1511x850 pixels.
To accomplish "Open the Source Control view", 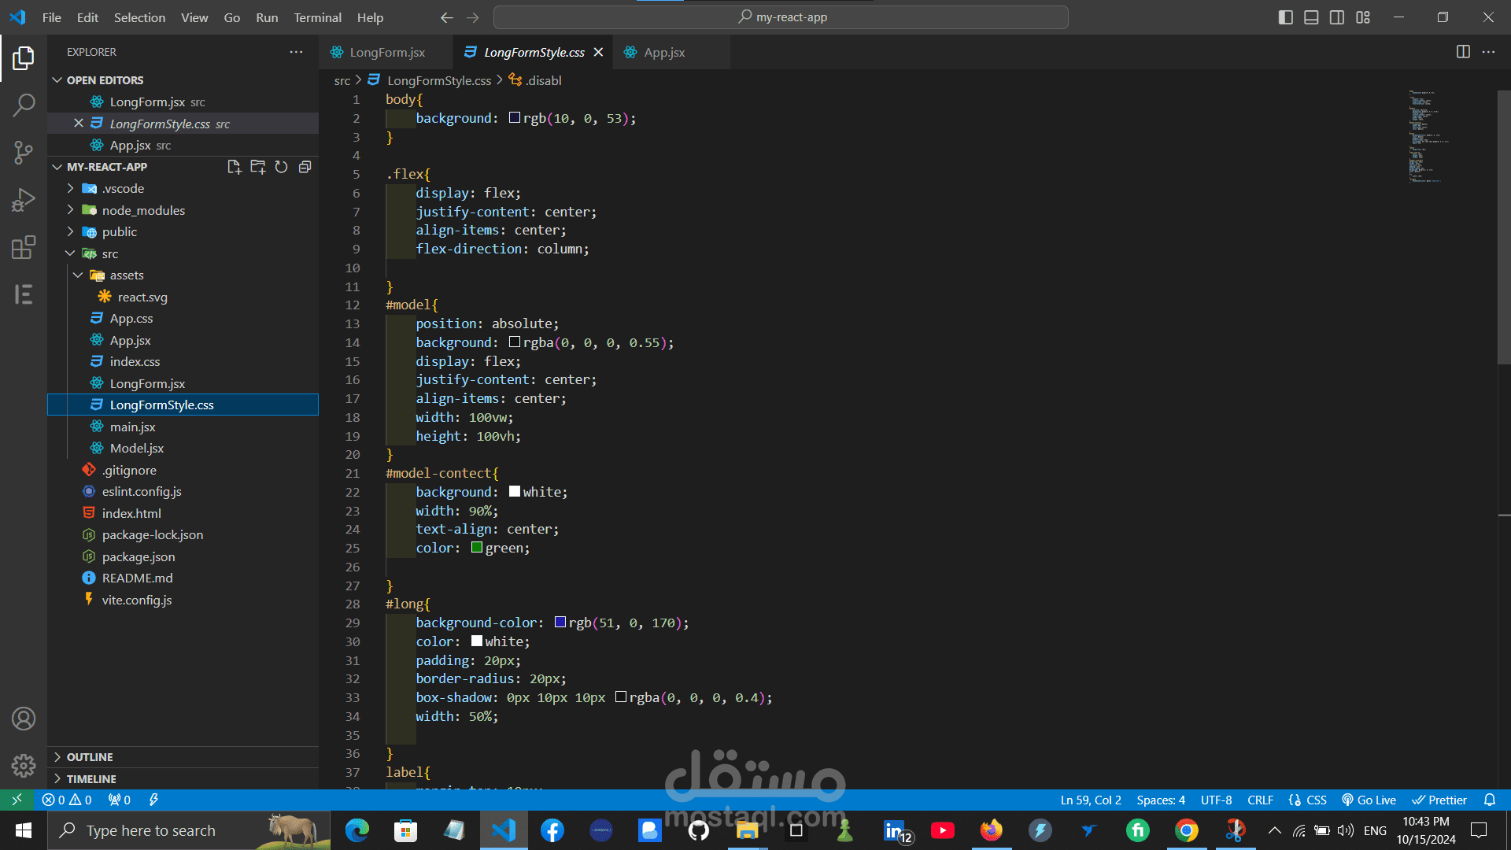I will (24, 152).
